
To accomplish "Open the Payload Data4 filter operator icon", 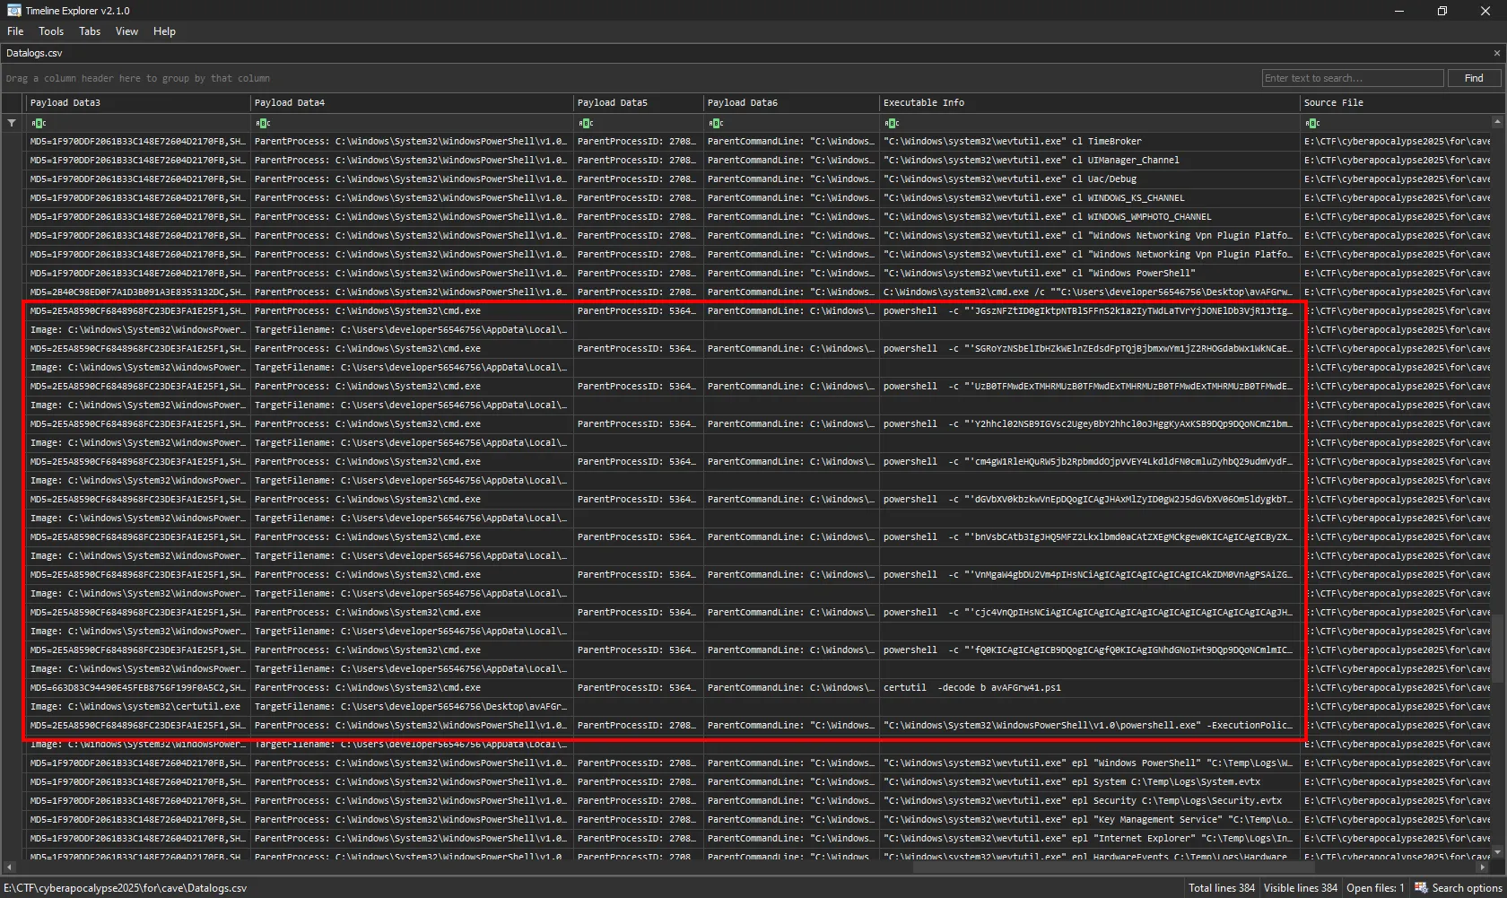I will [x=263, y=123].
